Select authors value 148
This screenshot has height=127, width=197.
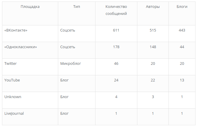[153, 47]
